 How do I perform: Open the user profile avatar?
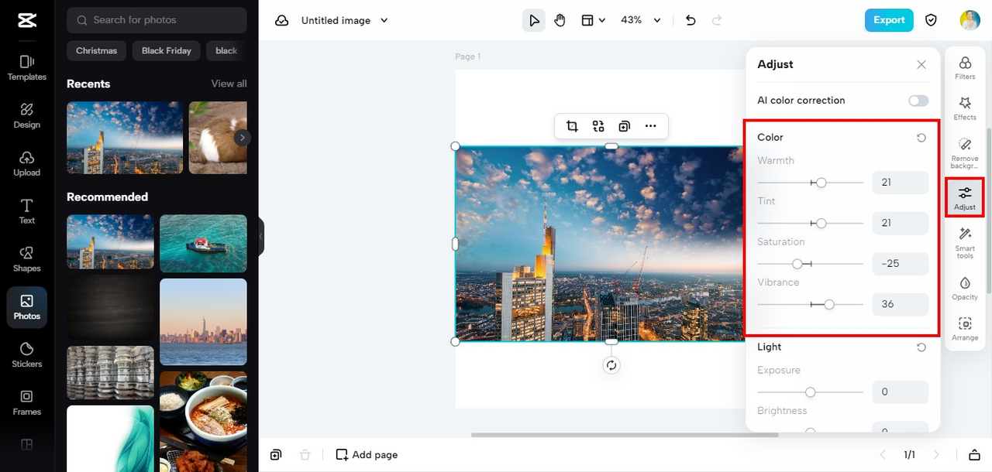970,20
